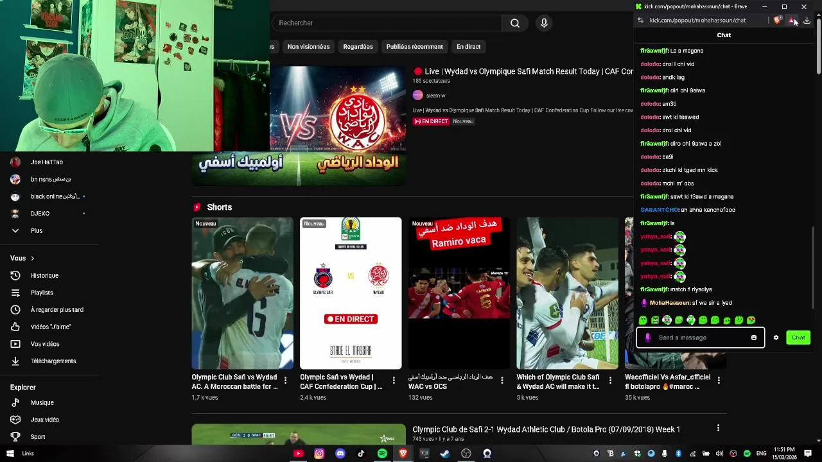Open Brave Shields icon in Kick chat window
This screenshot has height=462, width=822.
click(778, 21)
